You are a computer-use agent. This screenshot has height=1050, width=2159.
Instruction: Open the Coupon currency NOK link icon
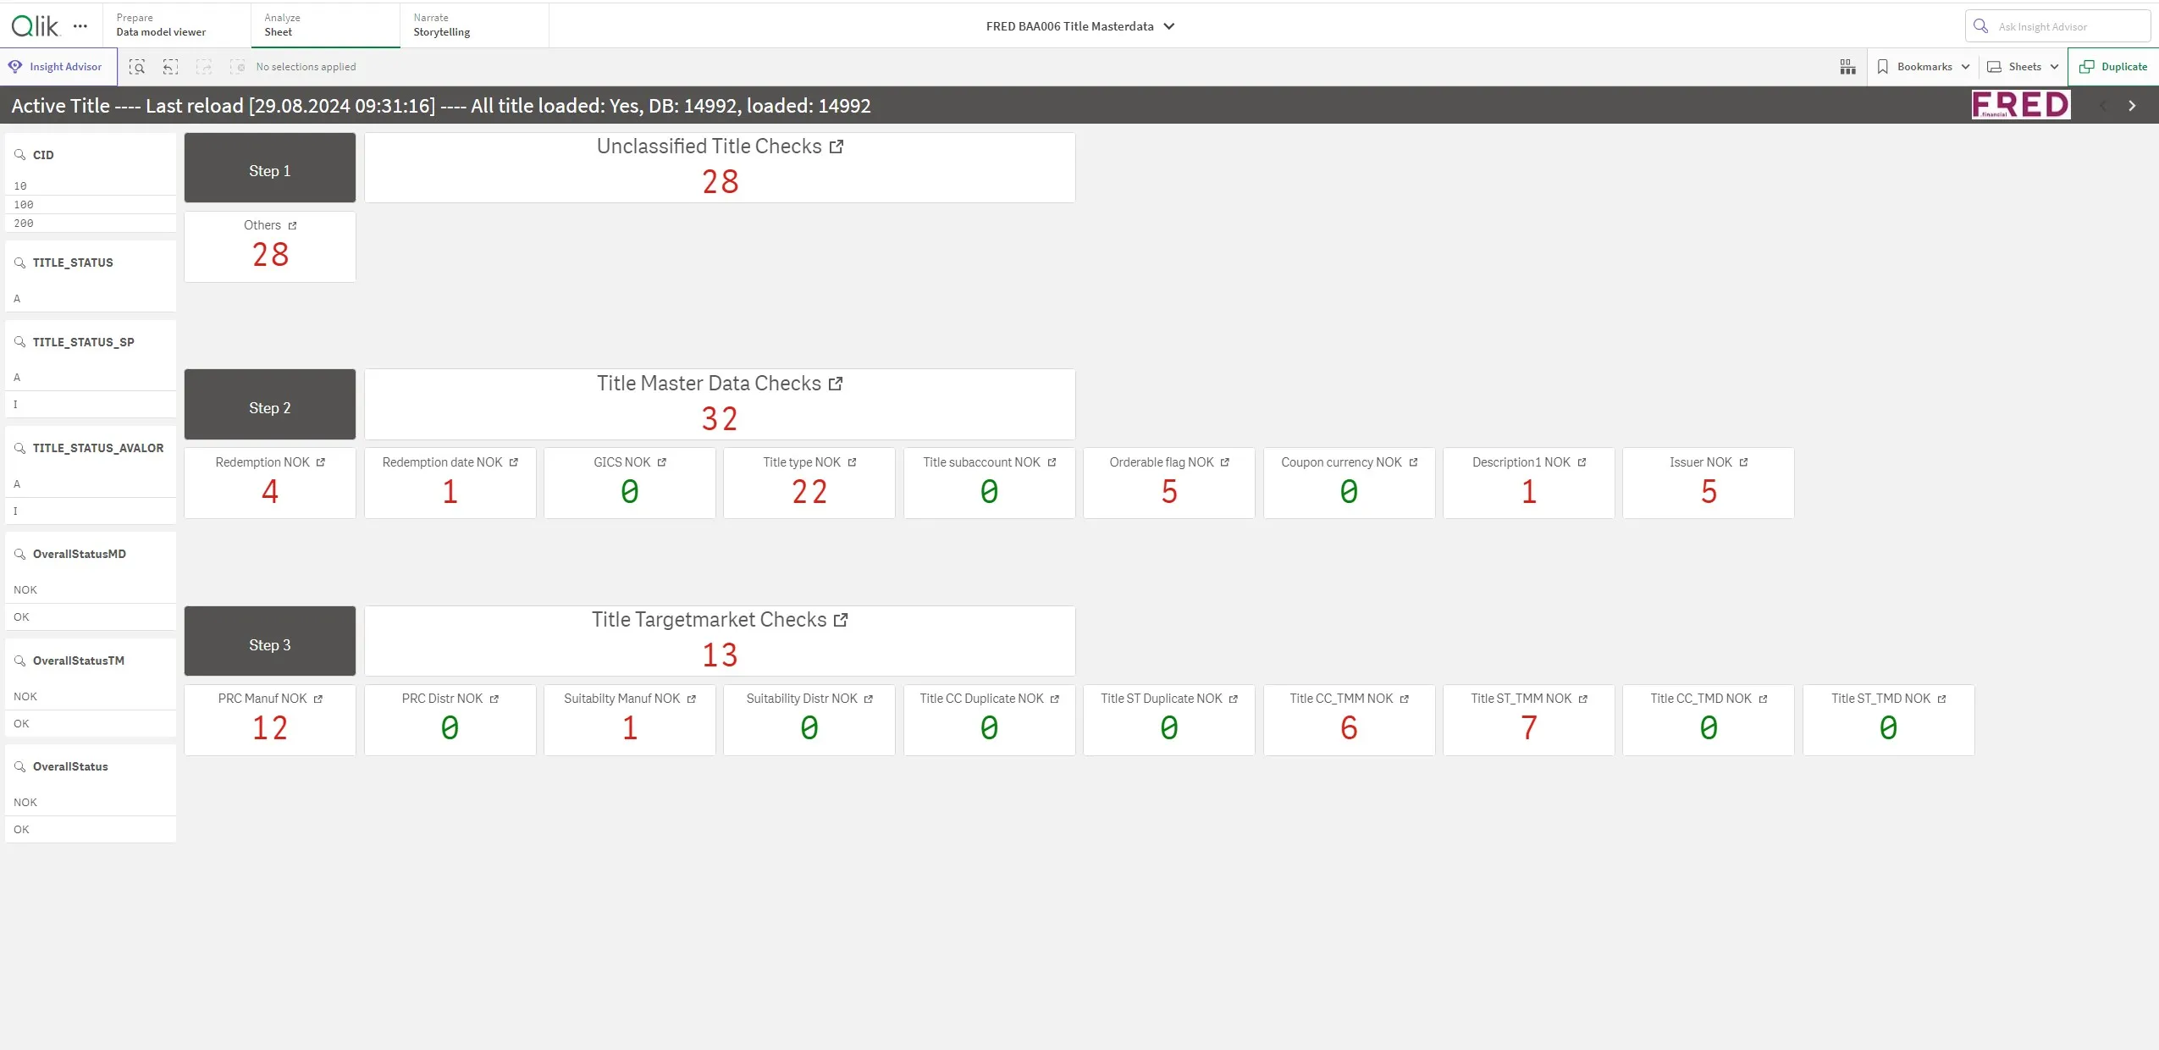coord(1414,462)
